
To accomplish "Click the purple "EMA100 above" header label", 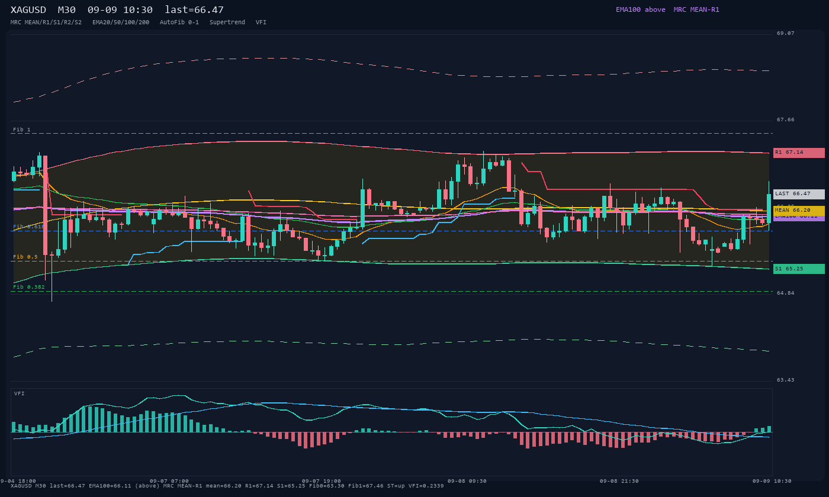I will pyautogui.click(x=641, y=10).
